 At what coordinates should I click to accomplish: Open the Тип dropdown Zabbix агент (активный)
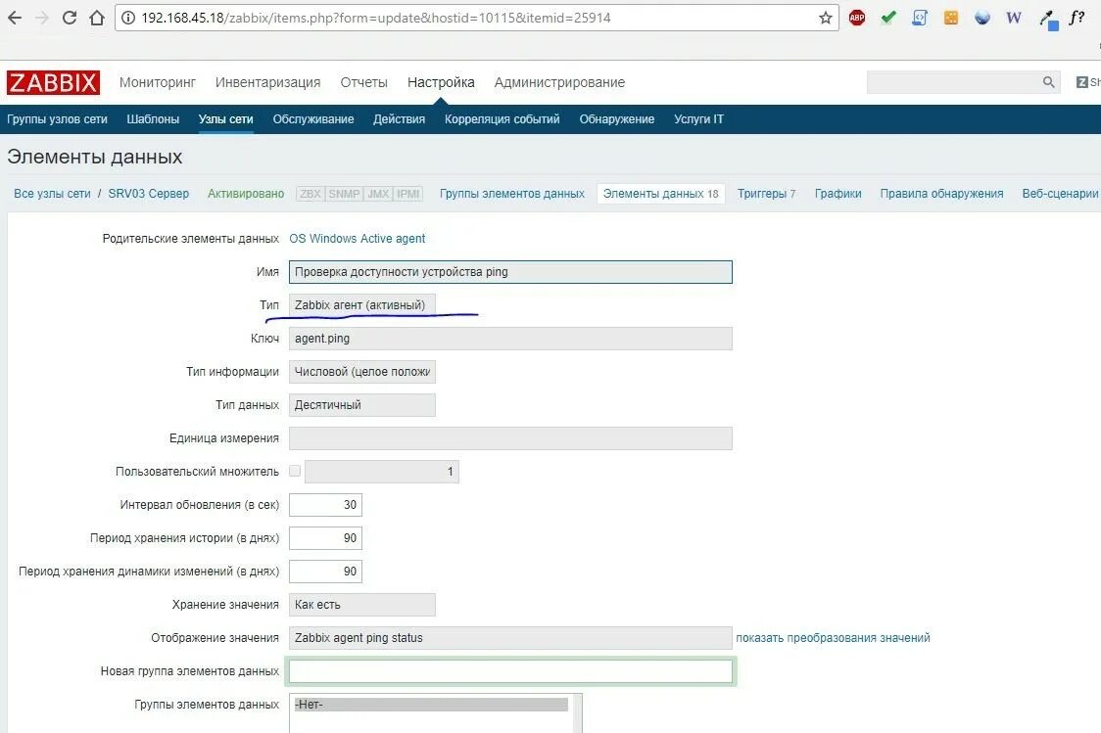[x=362, y=305]
